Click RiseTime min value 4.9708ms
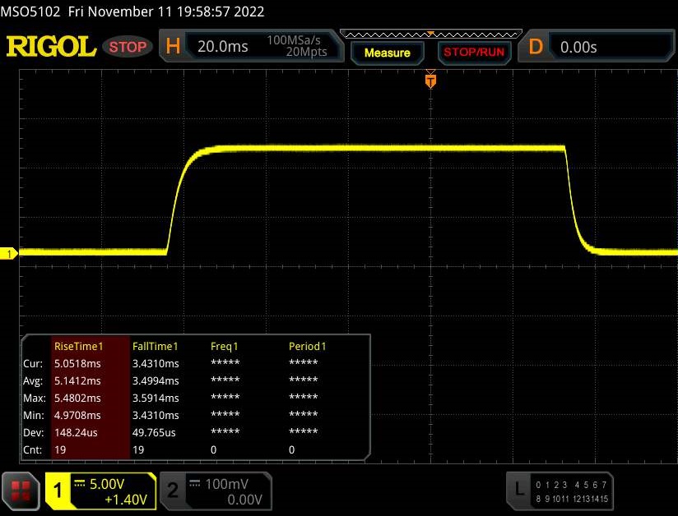The image size is (678, 516). pos(77,416)
